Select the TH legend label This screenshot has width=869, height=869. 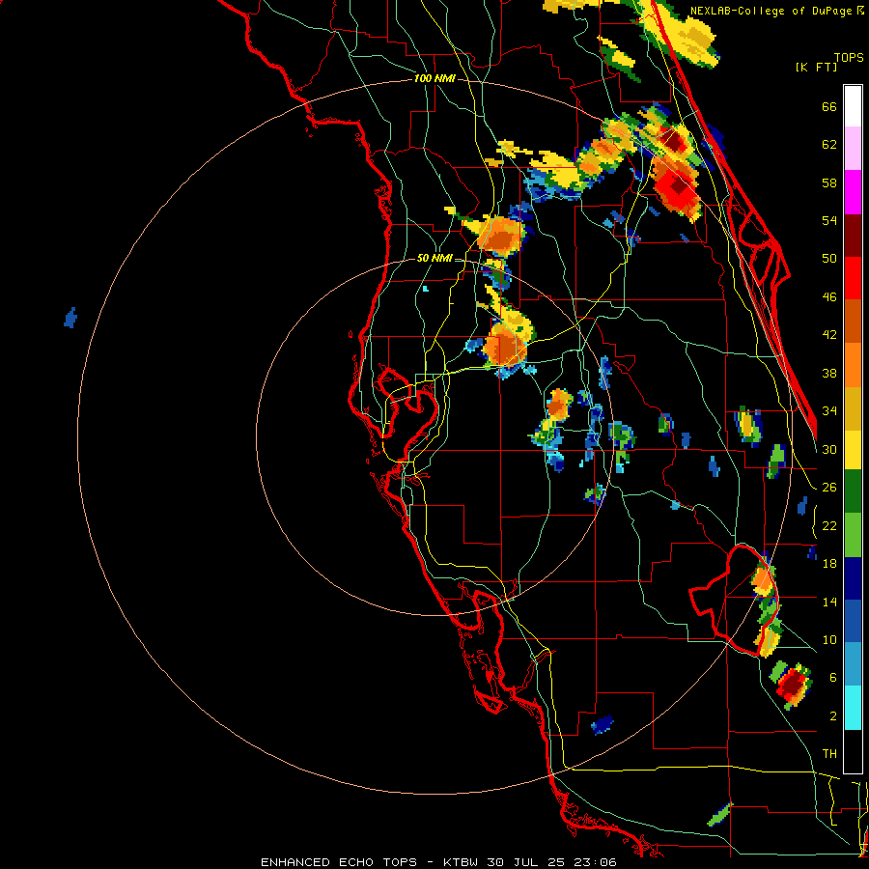click(829, 754)
